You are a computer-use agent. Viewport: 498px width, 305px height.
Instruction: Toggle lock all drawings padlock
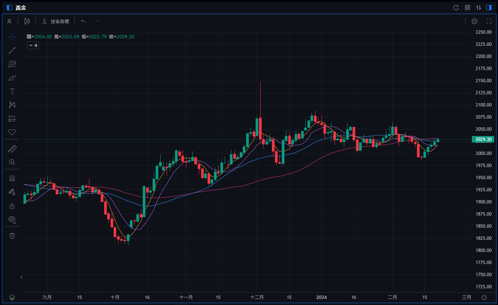pos(12,206)
